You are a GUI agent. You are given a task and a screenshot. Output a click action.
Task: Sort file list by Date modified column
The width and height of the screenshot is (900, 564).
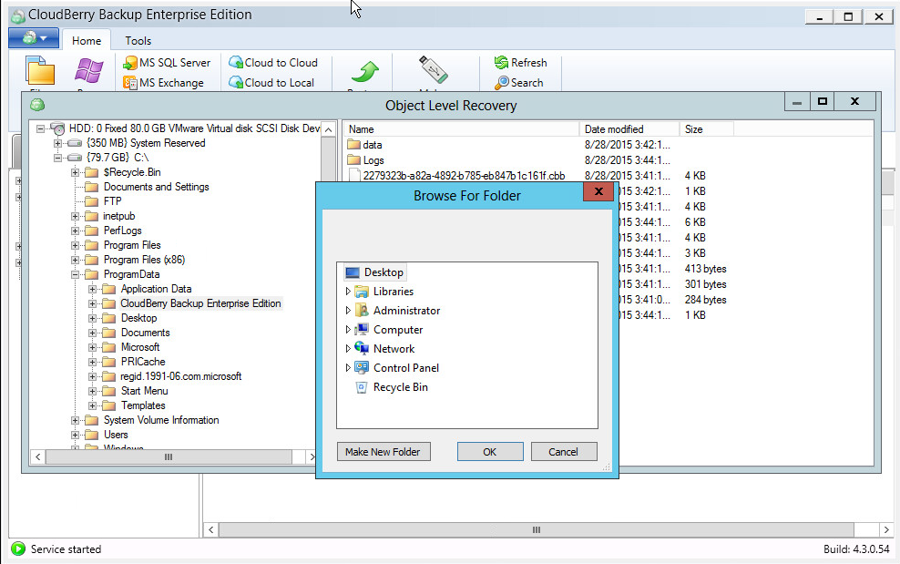(629, 129)
